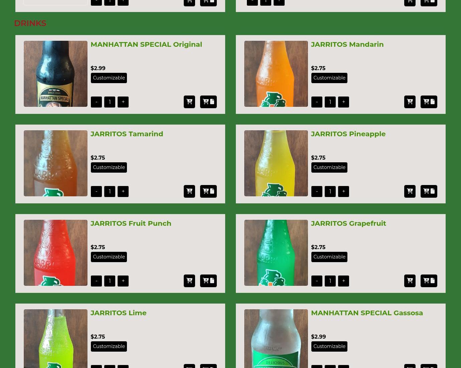The image size is (461, 368).
Task: Add JARRITOS Grapefruit with note icon
Action: 429,281
